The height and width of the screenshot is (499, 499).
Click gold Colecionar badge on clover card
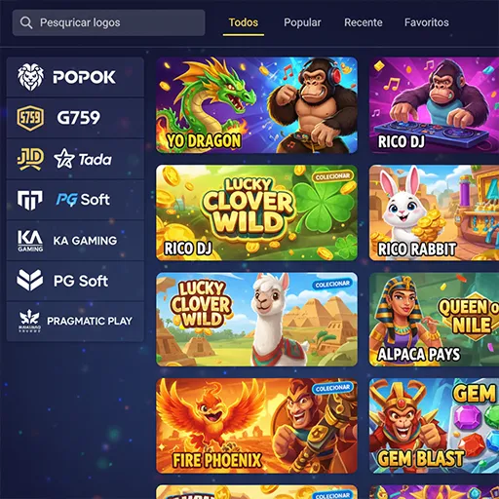pyautogui.click(x=332, y=176)
